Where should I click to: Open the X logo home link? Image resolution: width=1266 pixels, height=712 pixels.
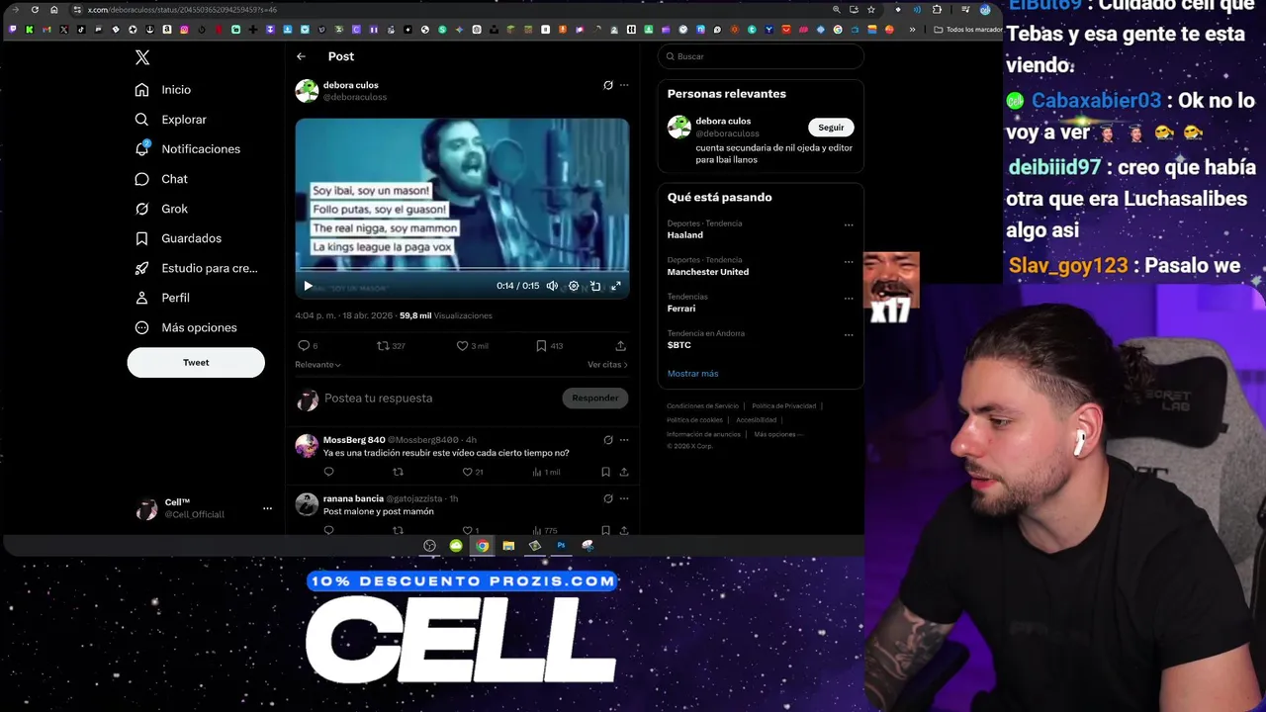pyautogui.click(x=142, y=57)
